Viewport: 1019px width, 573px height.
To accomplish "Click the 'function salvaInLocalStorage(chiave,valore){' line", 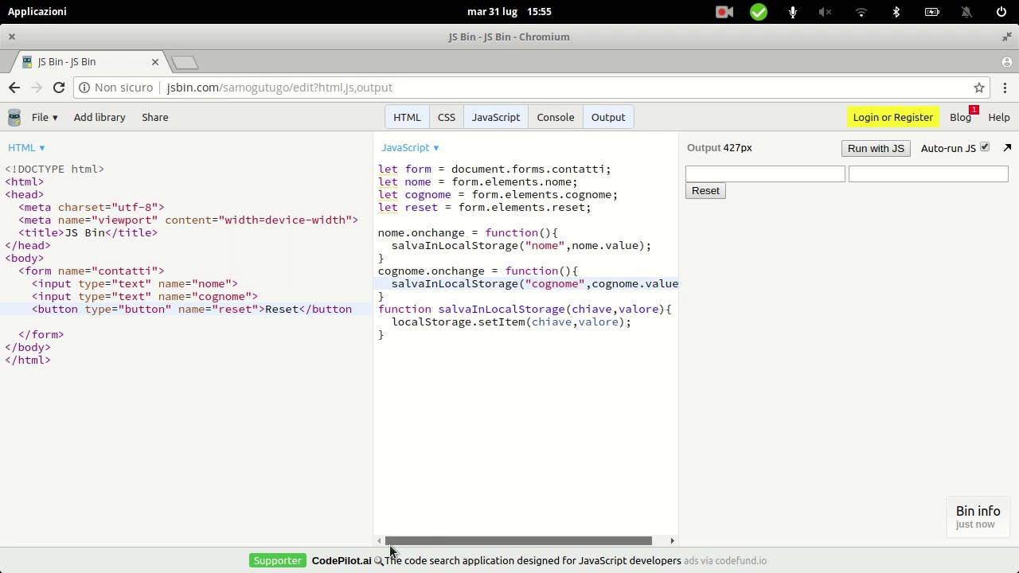I will (525, 309).
